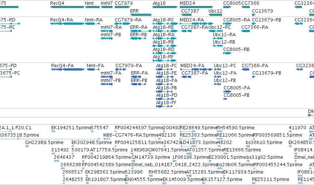The image size is (314, 185).
Task: Select the Atg18-RB transcript
Action: pyautogui.click(x=165, y=46)
